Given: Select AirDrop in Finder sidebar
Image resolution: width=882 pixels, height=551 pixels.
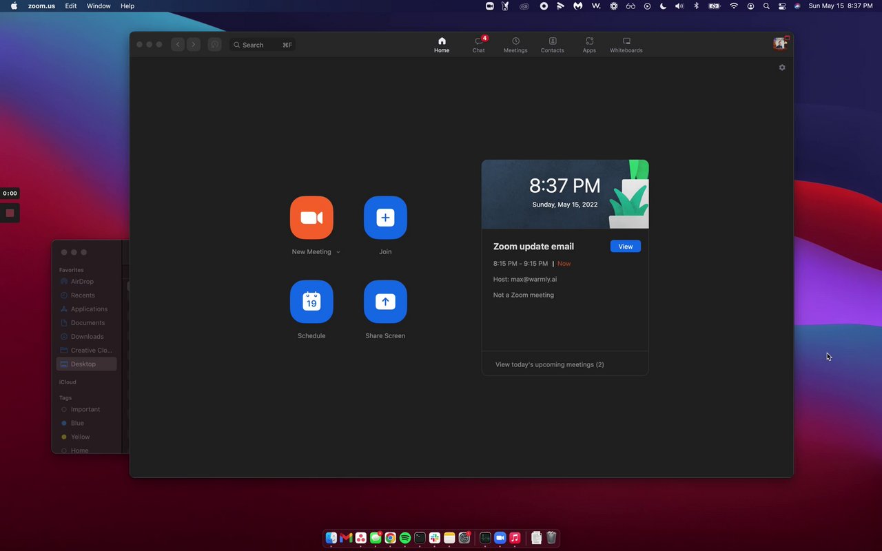Looking at the screenshot, I should tap(87, 282).
